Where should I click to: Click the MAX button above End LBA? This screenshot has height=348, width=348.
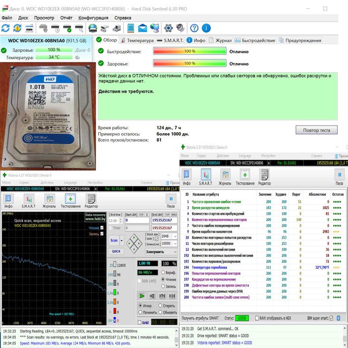pyautogui.click(x=174, y=215)
